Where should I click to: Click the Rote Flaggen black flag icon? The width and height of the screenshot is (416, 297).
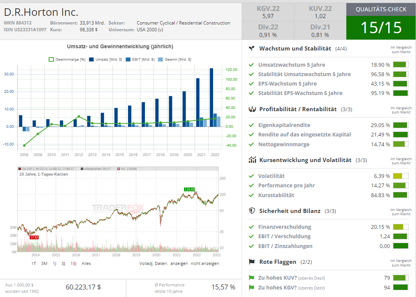click(x=252, y=262)
